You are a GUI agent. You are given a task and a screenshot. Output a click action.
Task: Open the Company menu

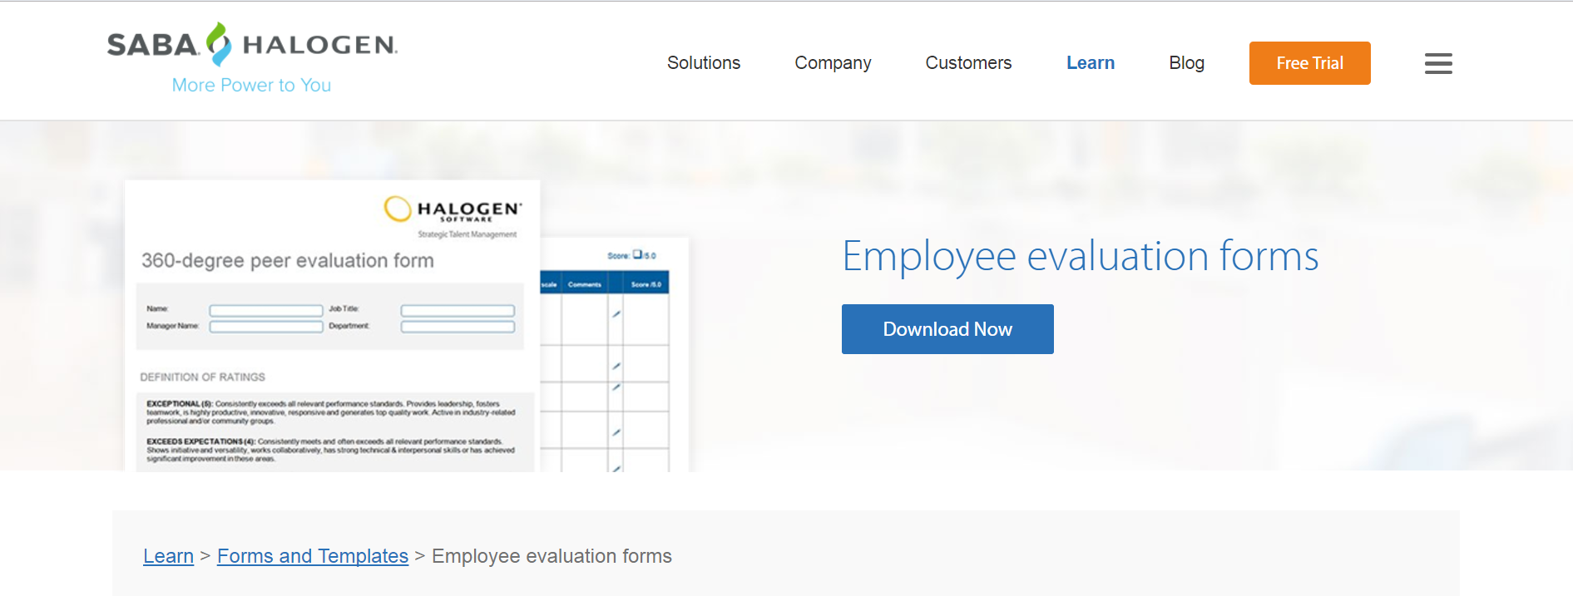pos(833,63)
